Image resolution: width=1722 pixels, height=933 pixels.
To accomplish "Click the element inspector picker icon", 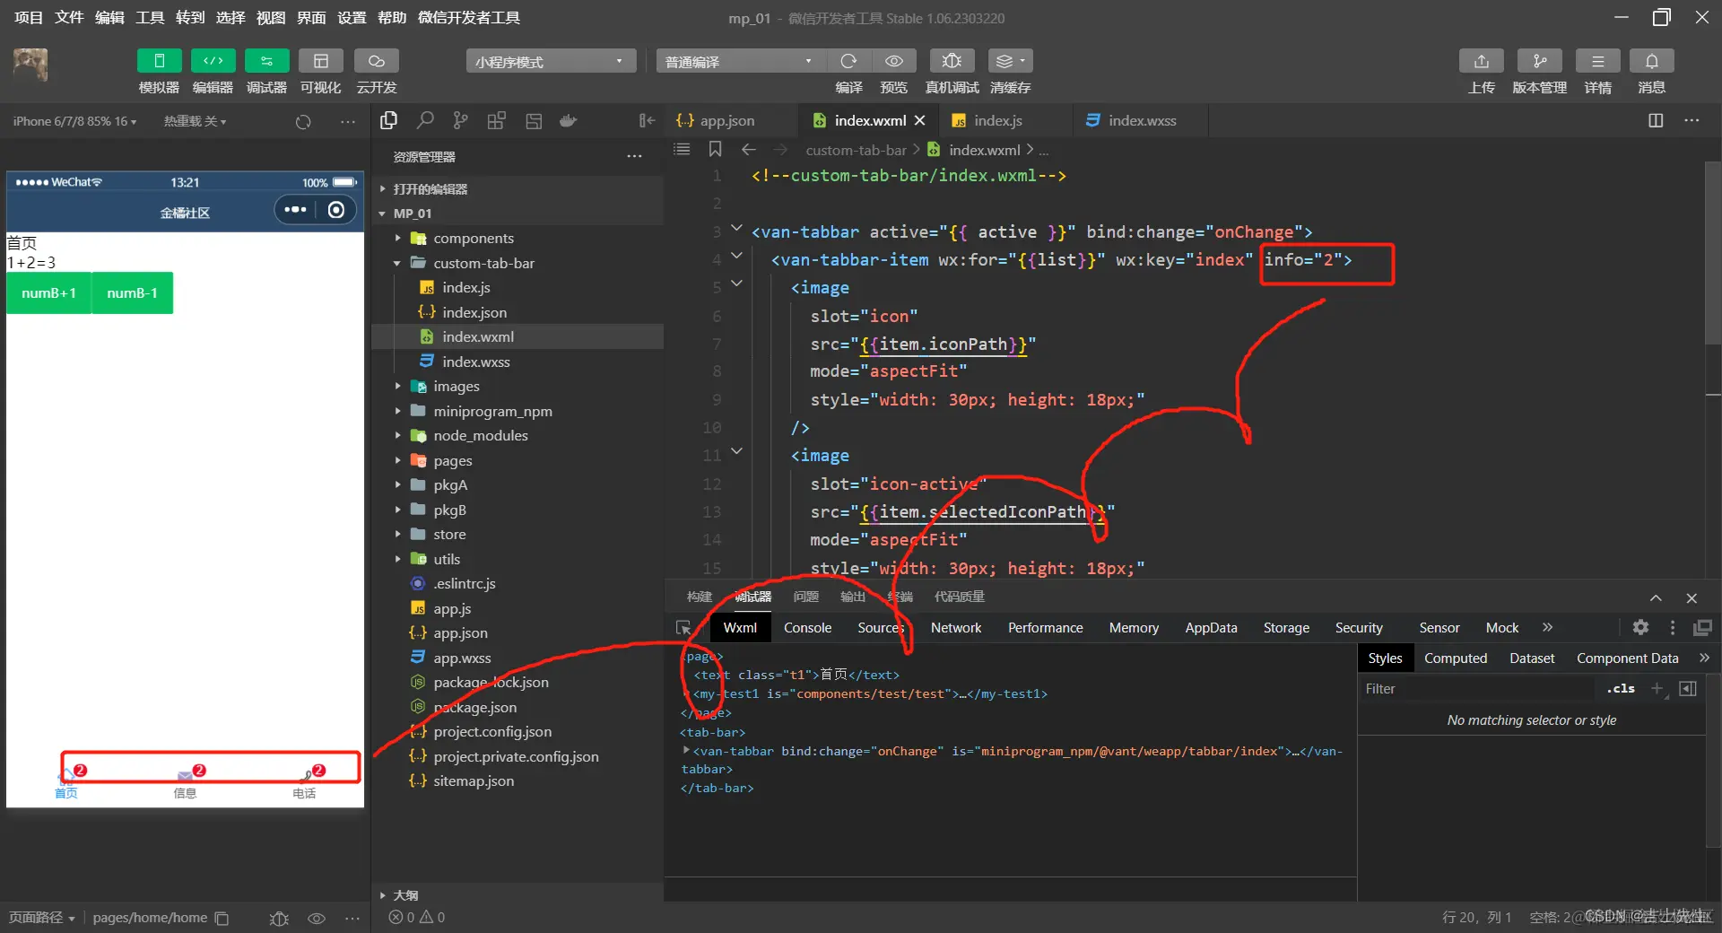I will pyautogui.click(x=684, y=628).
